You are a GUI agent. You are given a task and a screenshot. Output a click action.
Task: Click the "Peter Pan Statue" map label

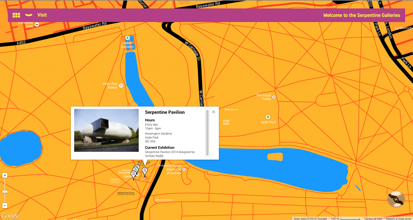tap(110, 85)
